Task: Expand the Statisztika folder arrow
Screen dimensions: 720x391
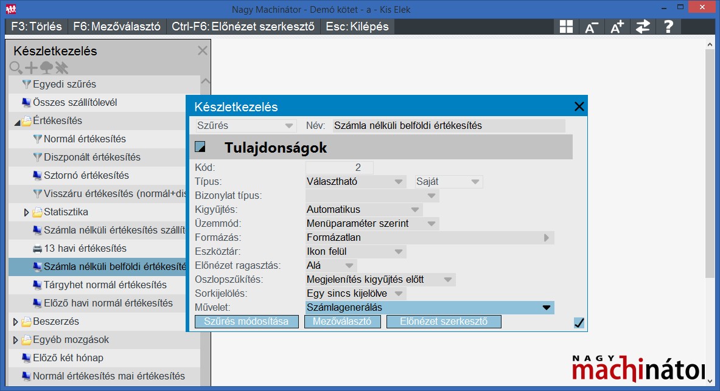Action: [x=26, y=212]
